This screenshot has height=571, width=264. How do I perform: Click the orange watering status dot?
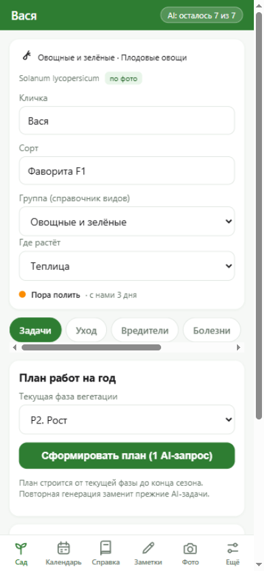22,294
